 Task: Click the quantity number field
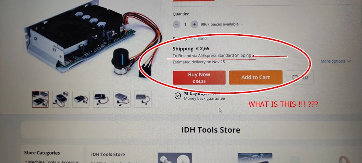[185, 24]
